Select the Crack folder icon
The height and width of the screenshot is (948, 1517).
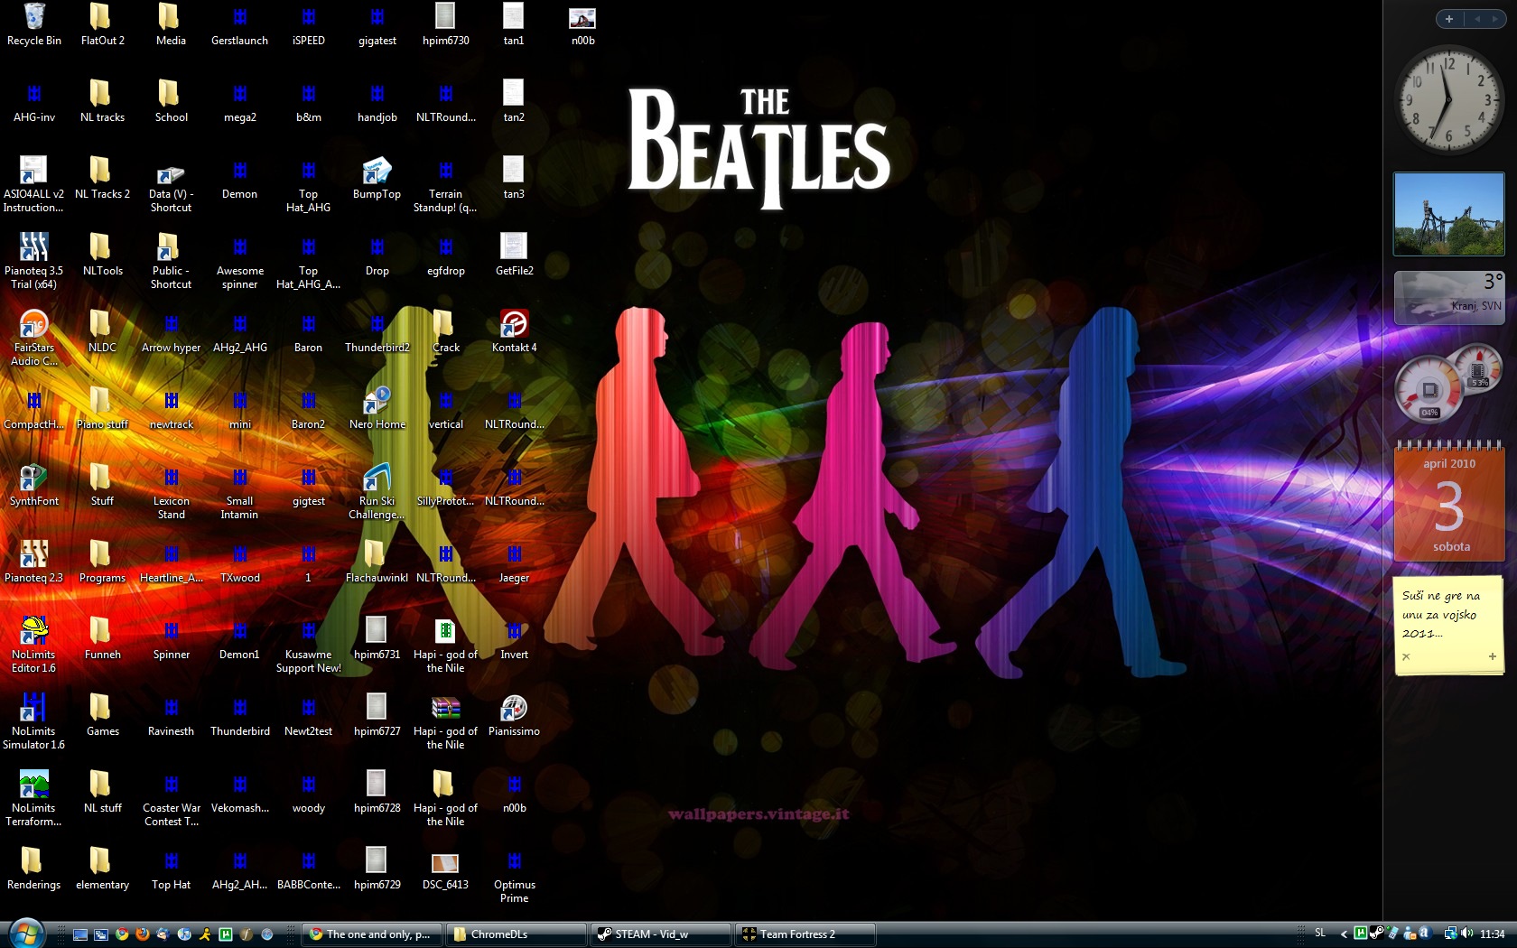pos(446,331)
